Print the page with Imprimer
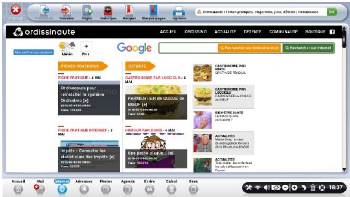This screenshot has width=350, height=197. point(179,13)
